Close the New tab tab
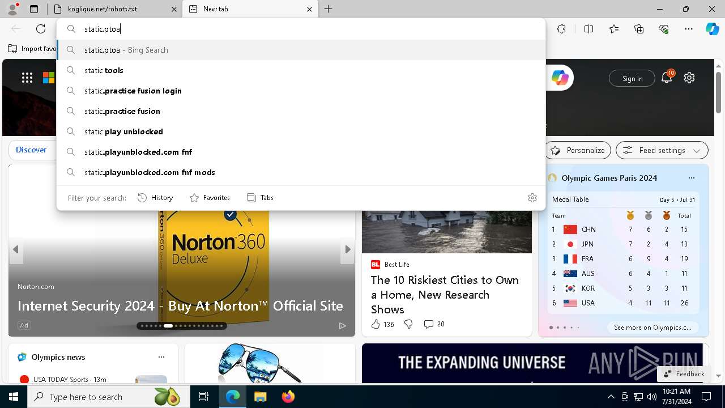 309,9
